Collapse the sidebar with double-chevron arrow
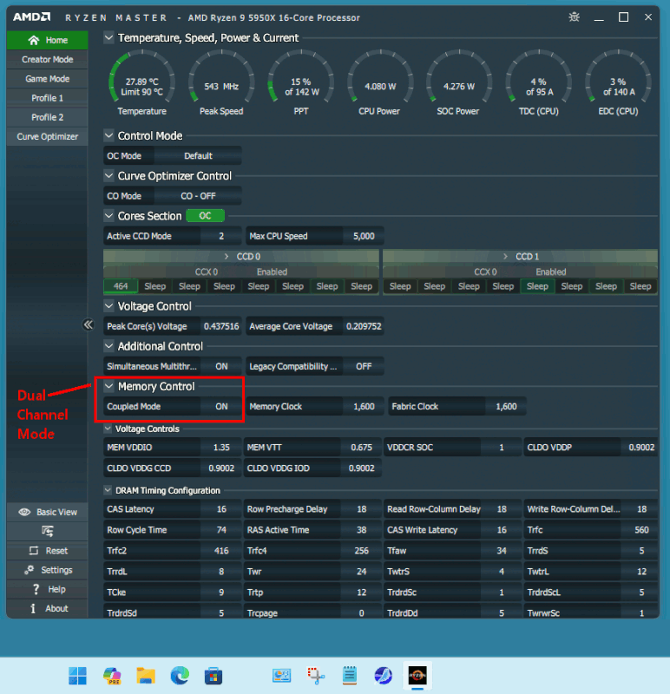This screenshot has width=670, height=694. [89, 324]
